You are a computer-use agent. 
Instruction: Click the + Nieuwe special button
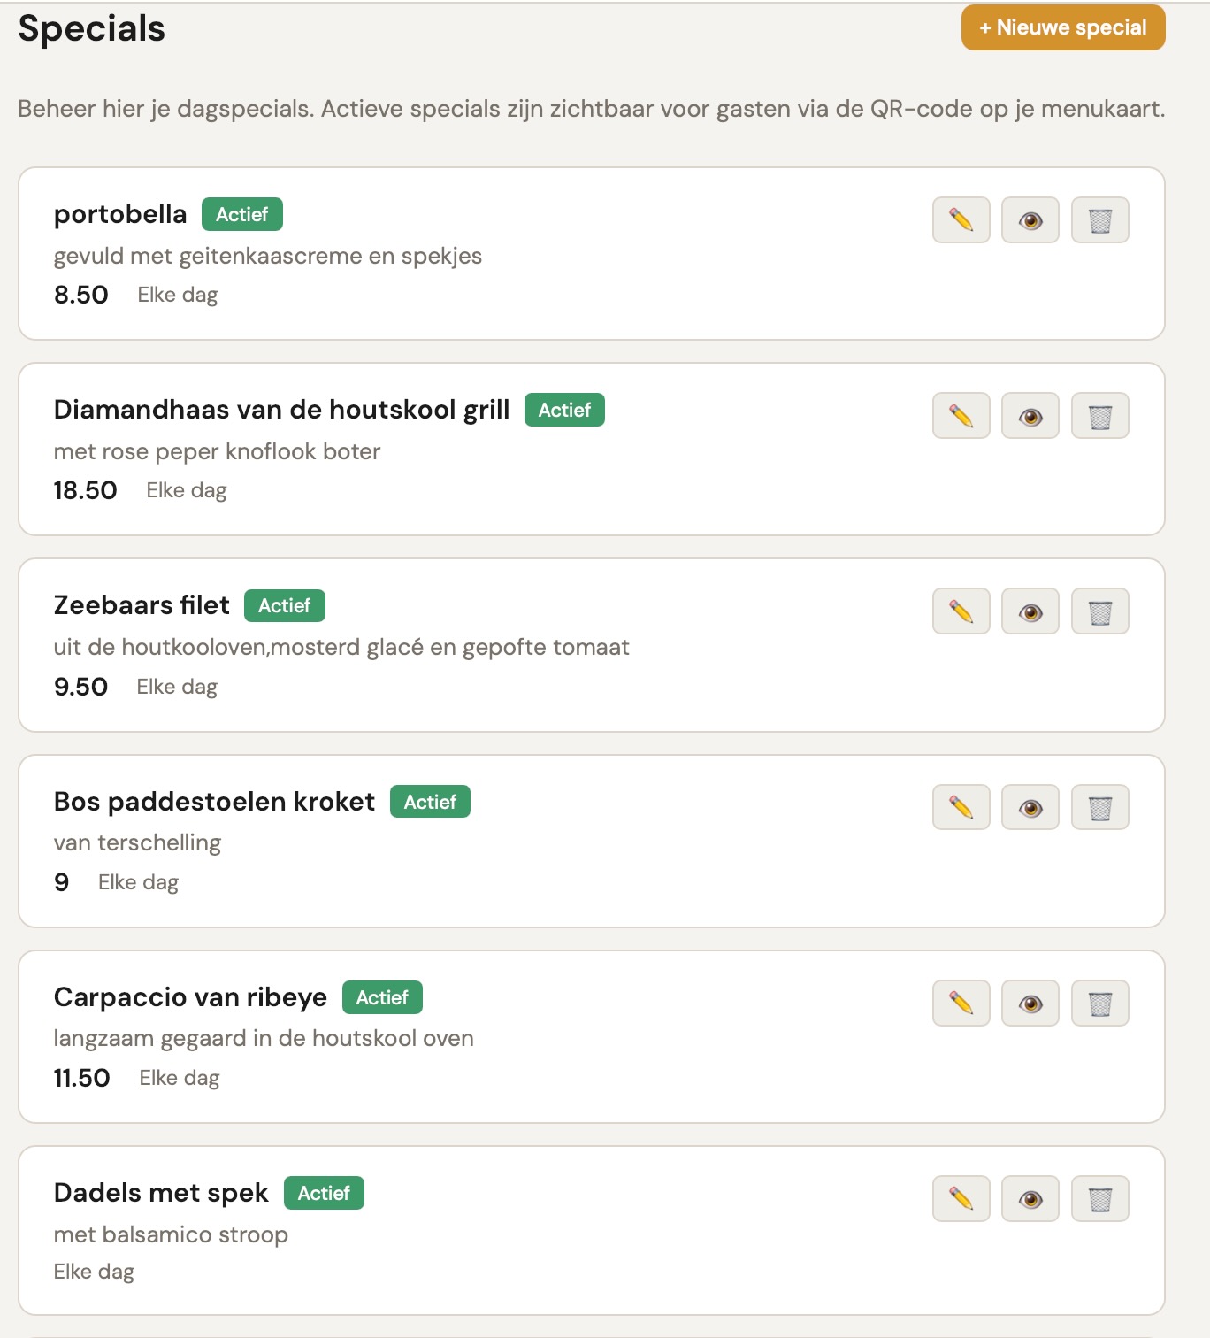click(x=1062, y=27)
